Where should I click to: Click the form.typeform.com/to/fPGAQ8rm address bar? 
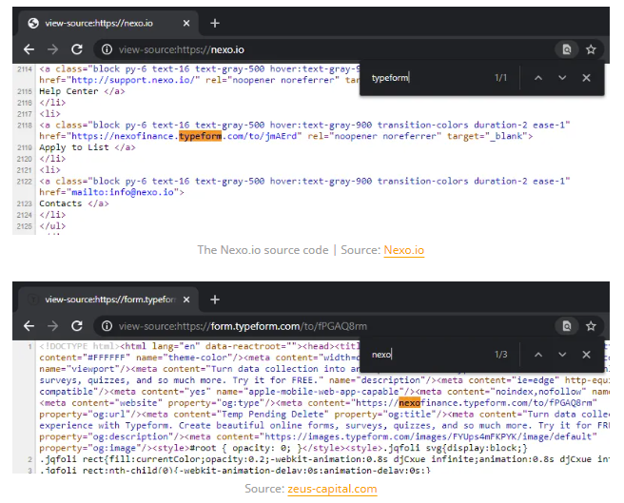click(243, 326)
